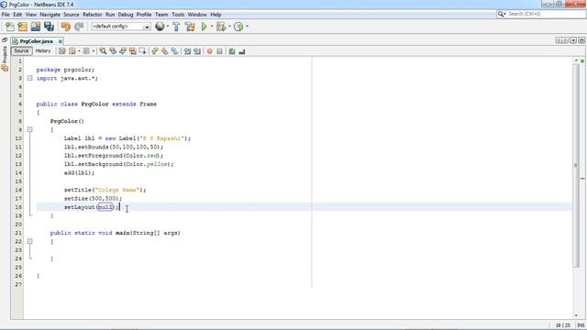Click the New File toolbar icon
This screenshot has width=587, height=330.
point(10,27)
